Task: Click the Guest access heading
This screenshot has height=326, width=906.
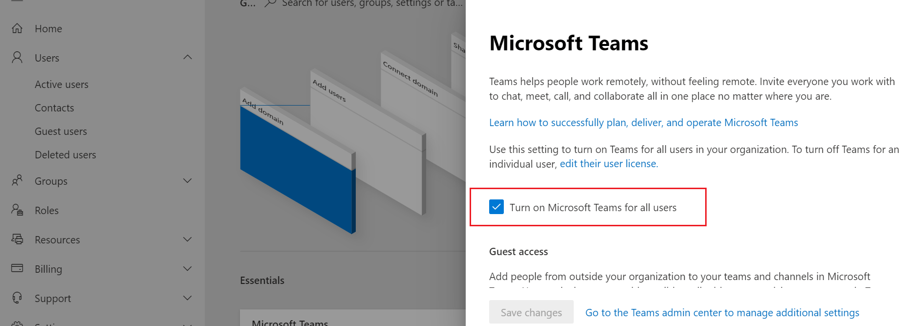Action: click(518, 252)
